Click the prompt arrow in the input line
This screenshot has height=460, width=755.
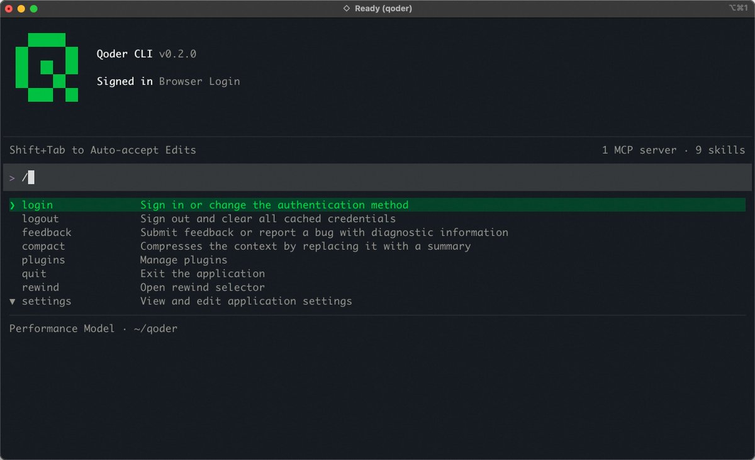coord(13,178)
